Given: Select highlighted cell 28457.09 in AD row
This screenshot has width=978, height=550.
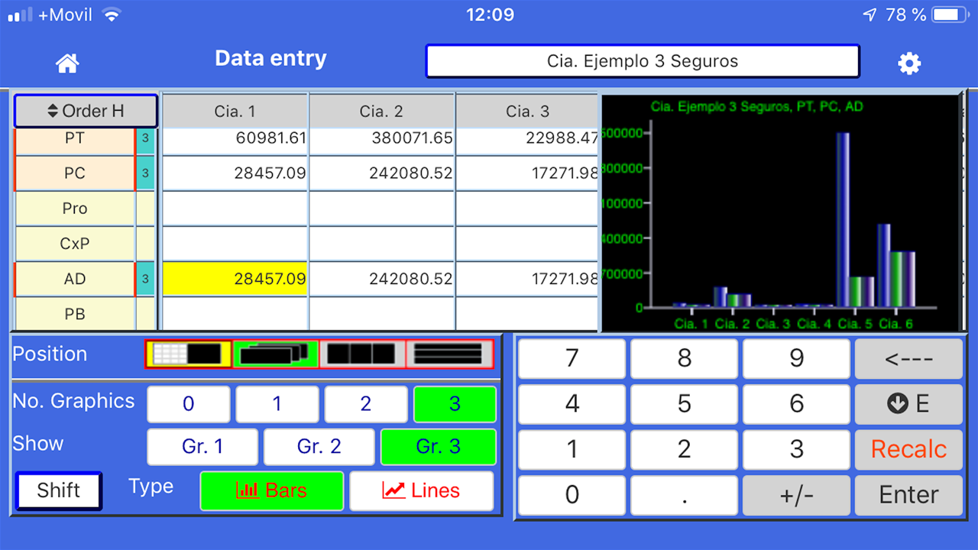Looking at the screenshot, I should coord(235,279).
